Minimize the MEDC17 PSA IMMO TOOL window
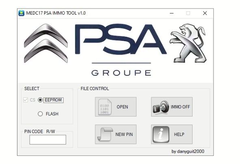Screen dimensions: 240x164 pyautogui.click(x=172, y=13)
